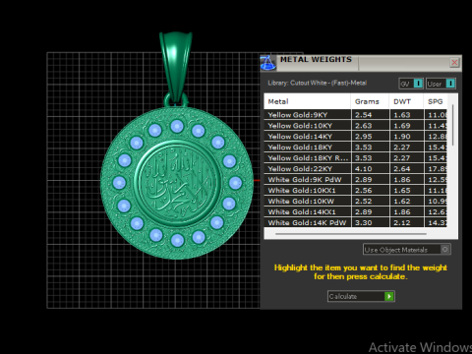Select the White Gold:14K PdW row

coord(355,222)
